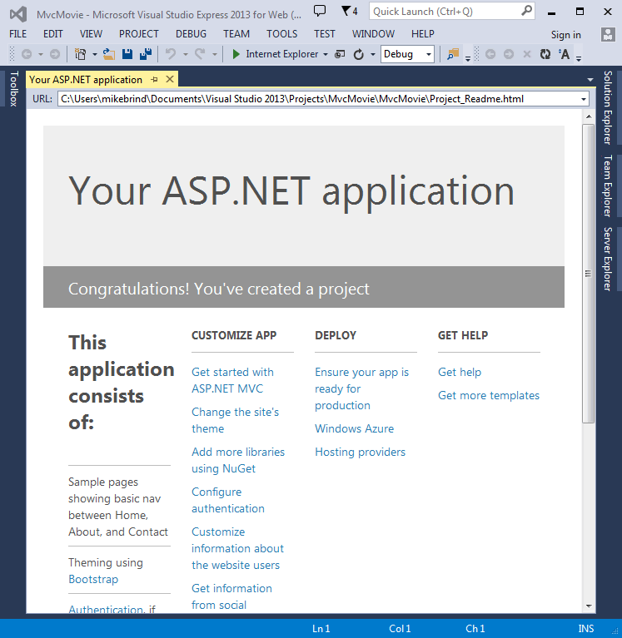This screenshot has height=638, width=622.
Task: Click the vertical scrollbar thumb in page
Action: [x=588, y=274]
